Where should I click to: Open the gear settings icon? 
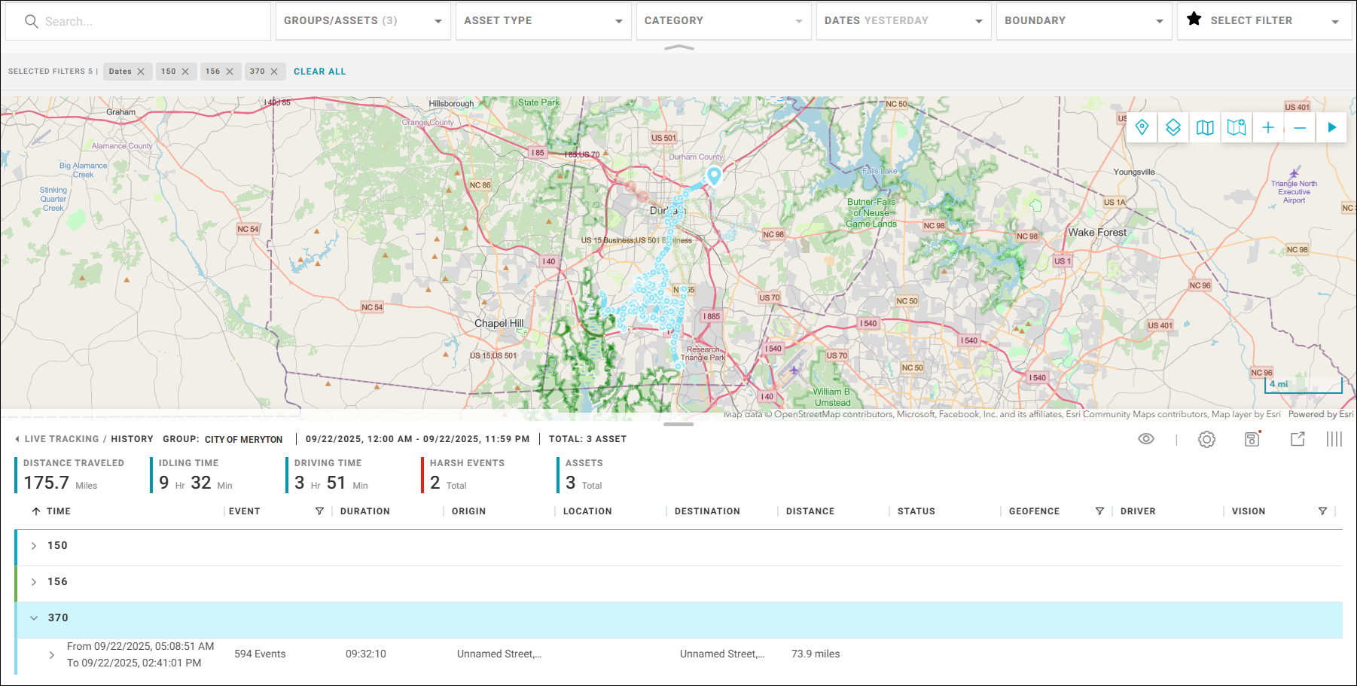pyautogui.click(x=1206, y=439)
